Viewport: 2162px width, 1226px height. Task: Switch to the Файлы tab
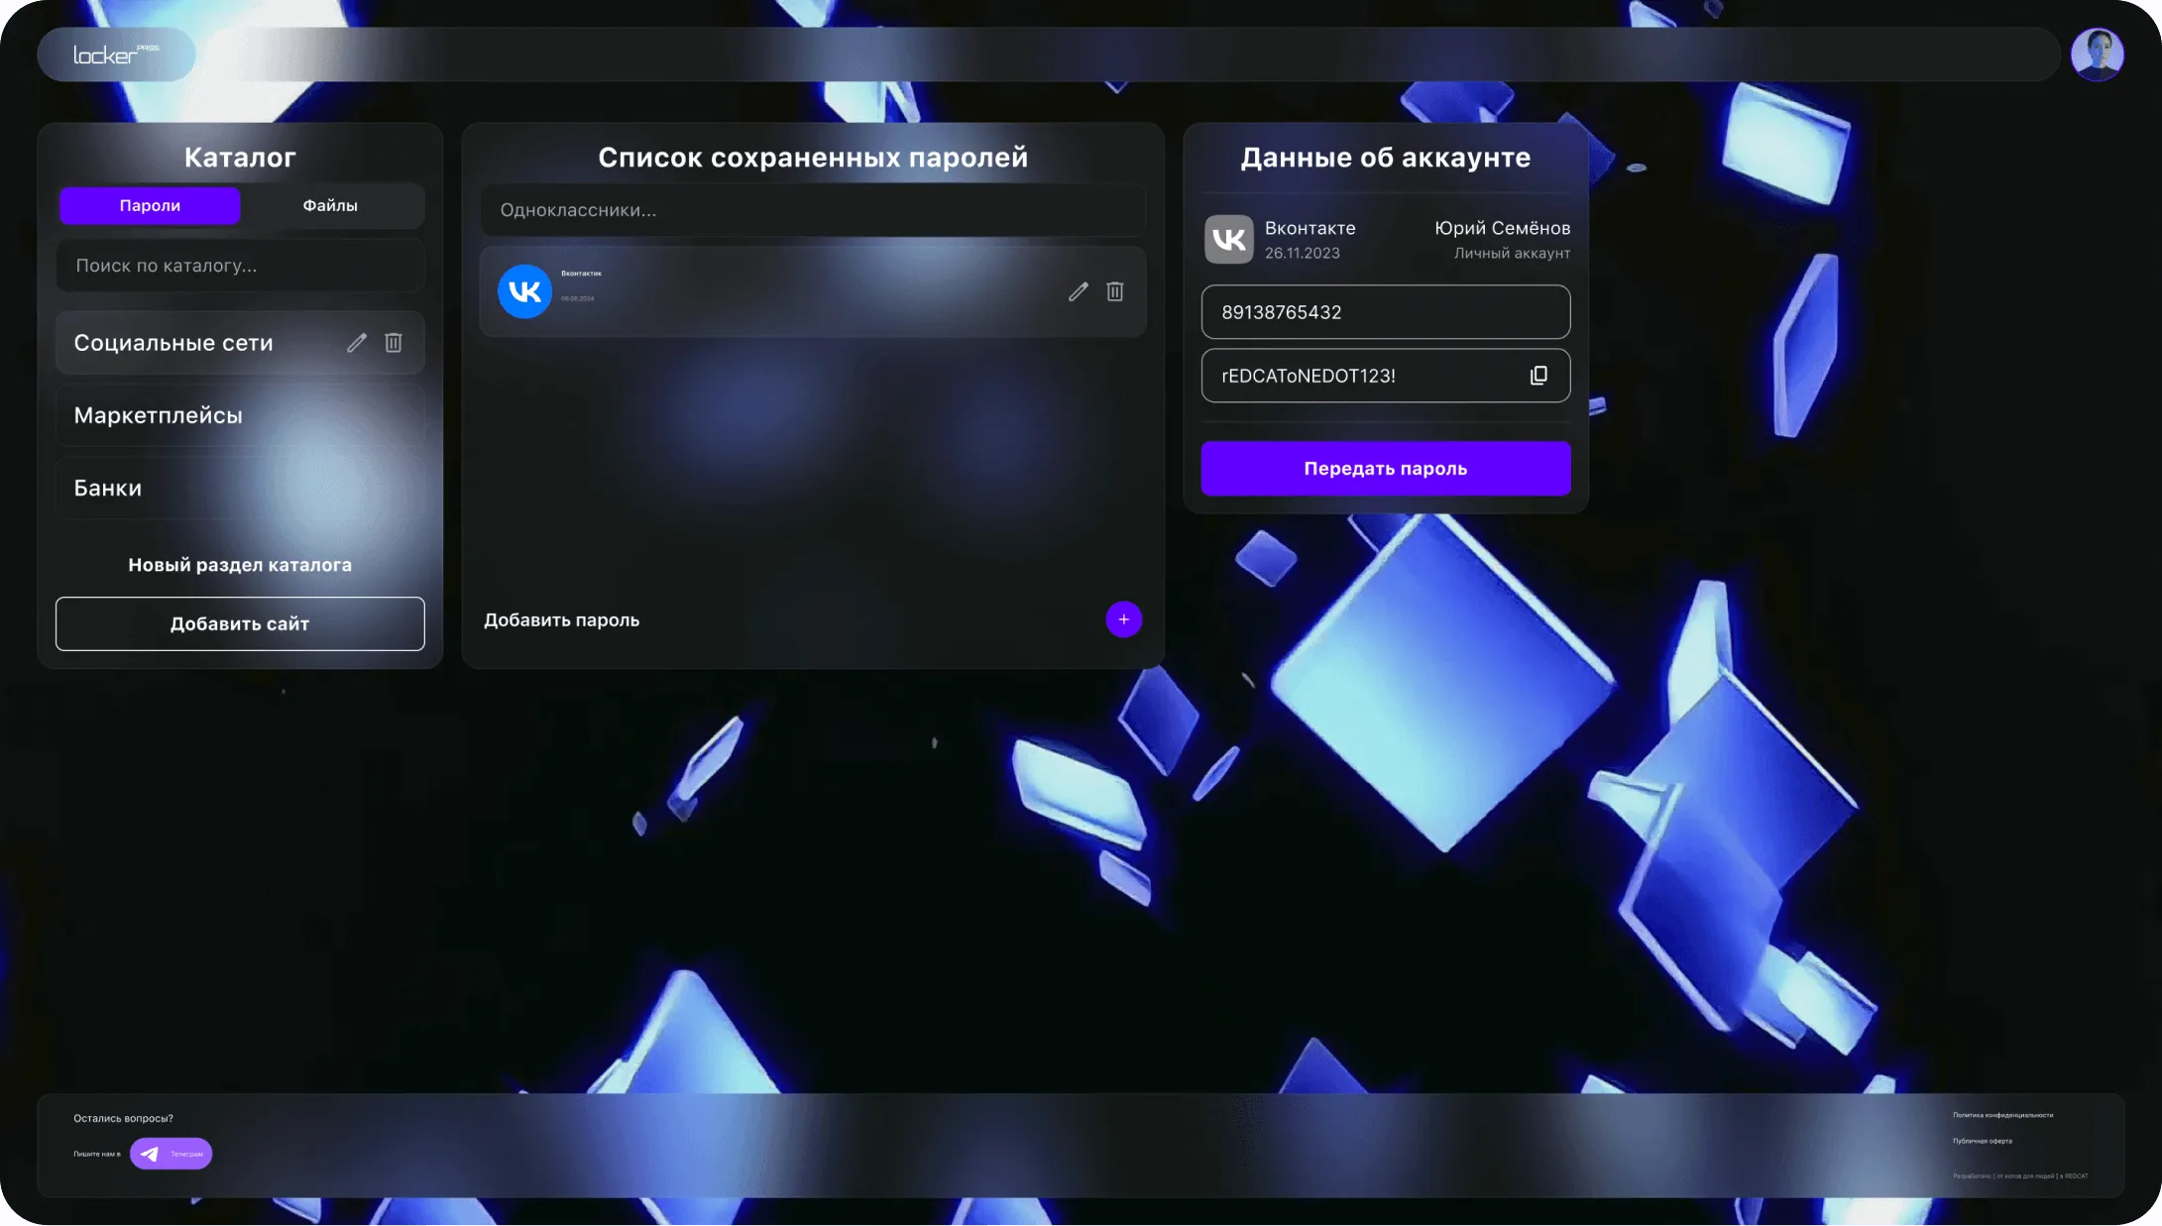coord(330,206)
